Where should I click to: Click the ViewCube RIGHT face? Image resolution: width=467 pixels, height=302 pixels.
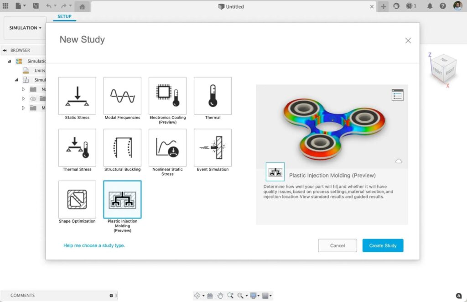click(x=450, y=71)
